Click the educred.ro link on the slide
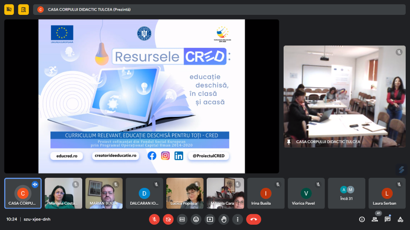The width and height of the screenshot is (410, 230). click(66, 156)
